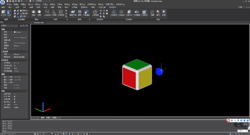Open the 轮廓 setup profile tool
This screenshot has height=135, width=250.
click(x=164, y=13)
